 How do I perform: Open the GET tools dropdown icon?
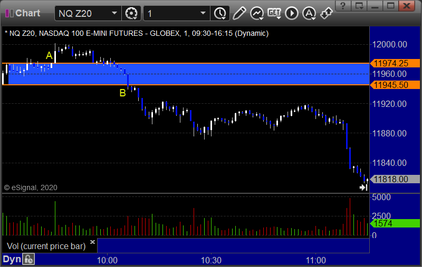(x=274, y=13)
